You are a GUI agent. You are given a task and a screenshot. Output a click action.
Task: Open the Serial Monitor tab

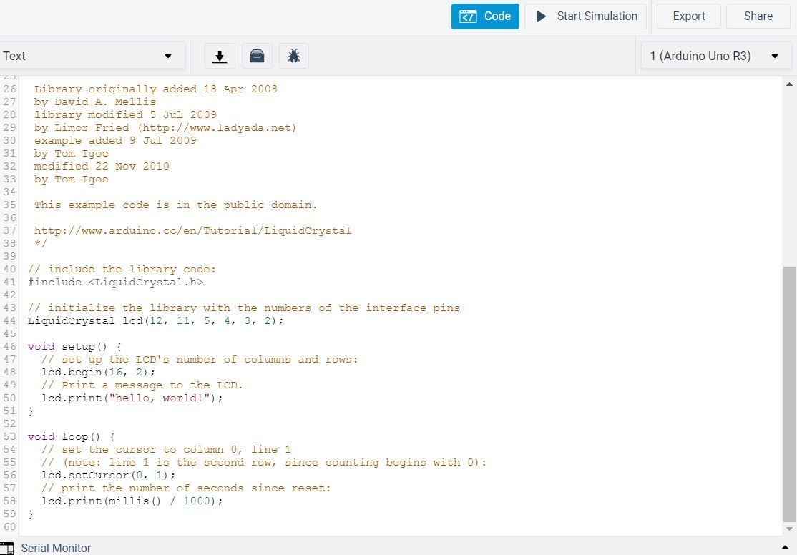tap(56, 548)
